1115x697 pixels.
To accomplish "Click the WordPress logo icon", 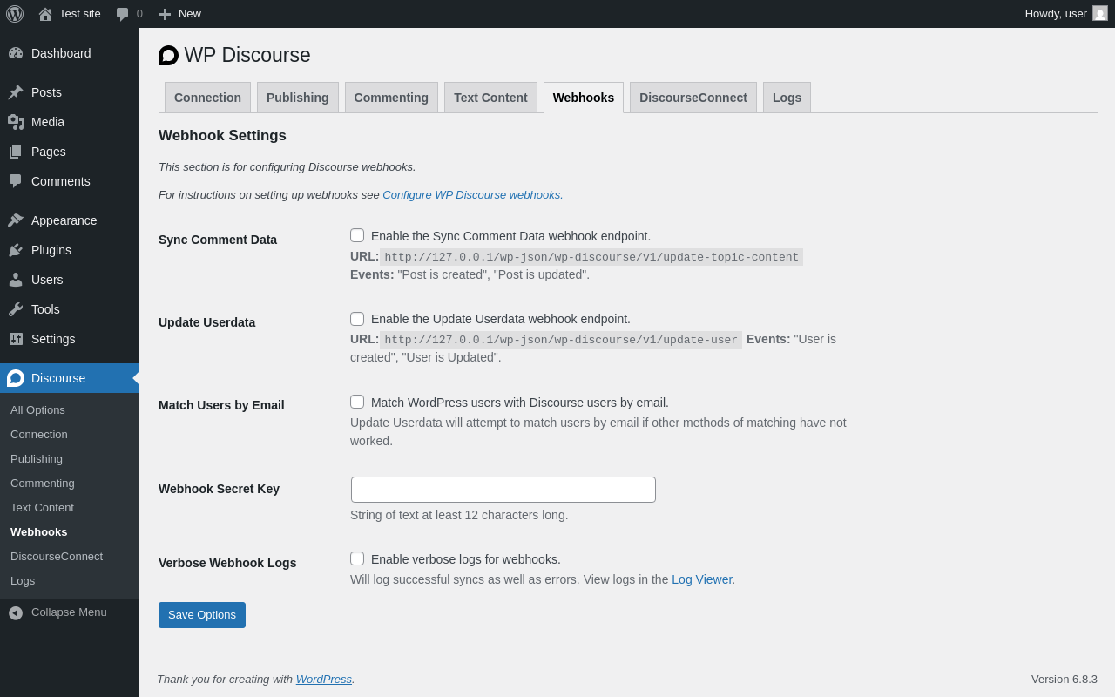I will pyautogui.click(x=15, y=14).
